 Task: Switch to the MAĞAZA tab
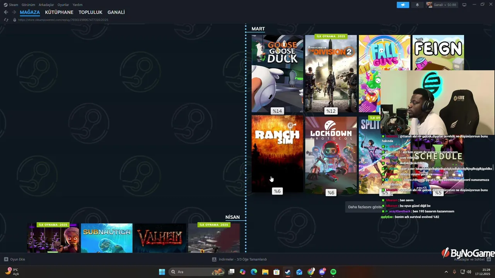(x=30, y=12)
